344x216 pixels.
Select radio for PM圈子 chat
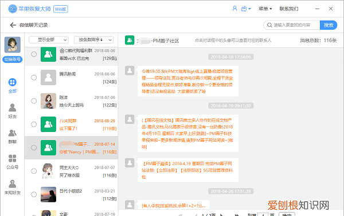34,147
